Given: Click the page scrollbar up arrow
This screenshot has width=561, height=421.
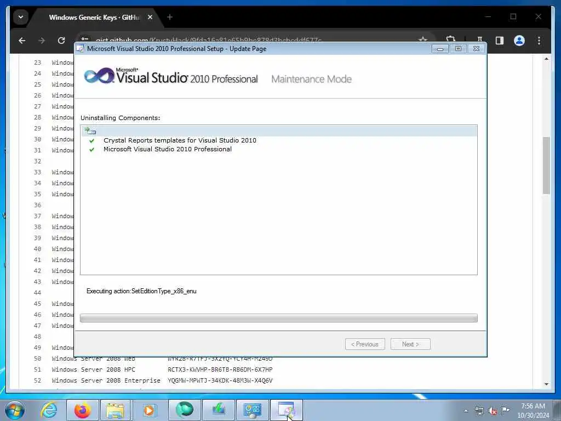Looking at the screenshot, I should (546, 59).
